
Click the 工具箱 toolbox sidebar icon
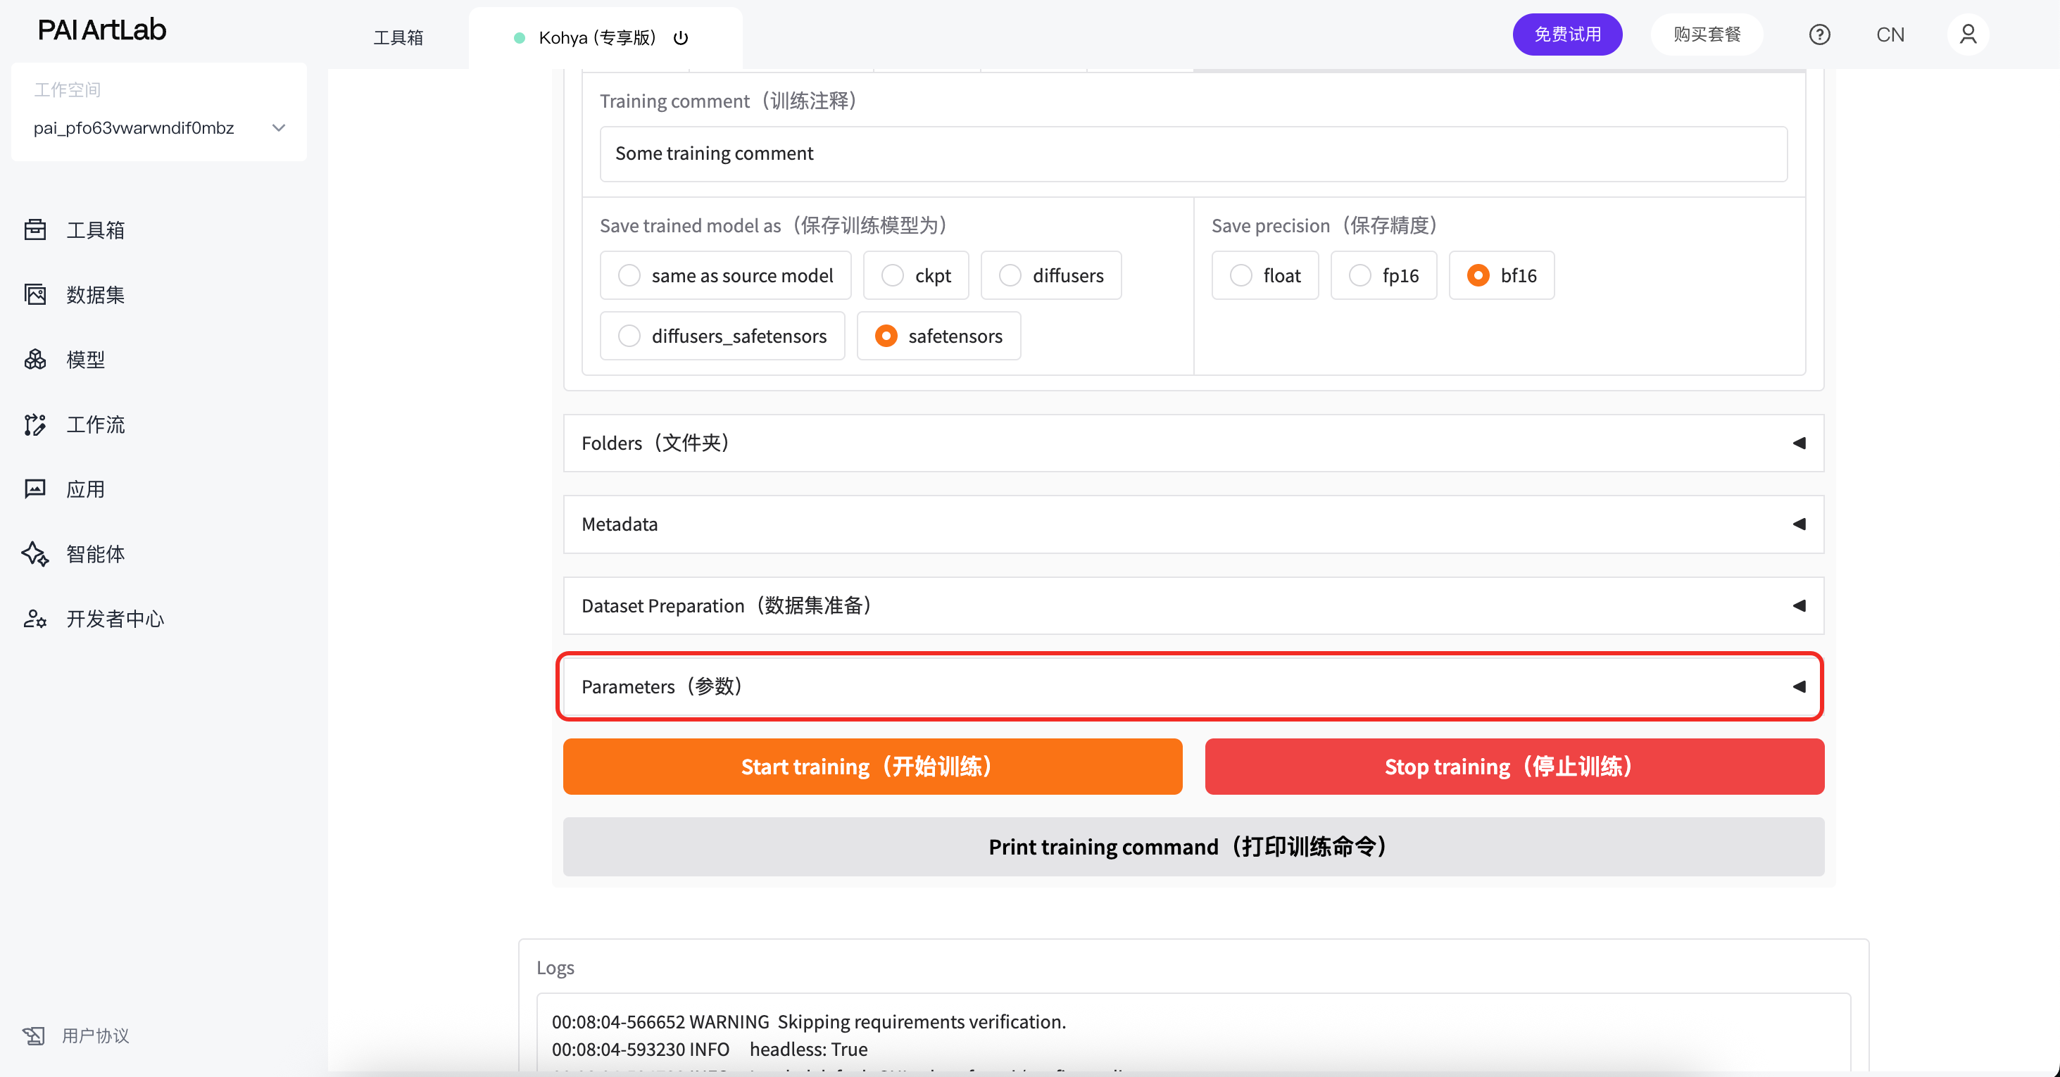coord(35,229)
